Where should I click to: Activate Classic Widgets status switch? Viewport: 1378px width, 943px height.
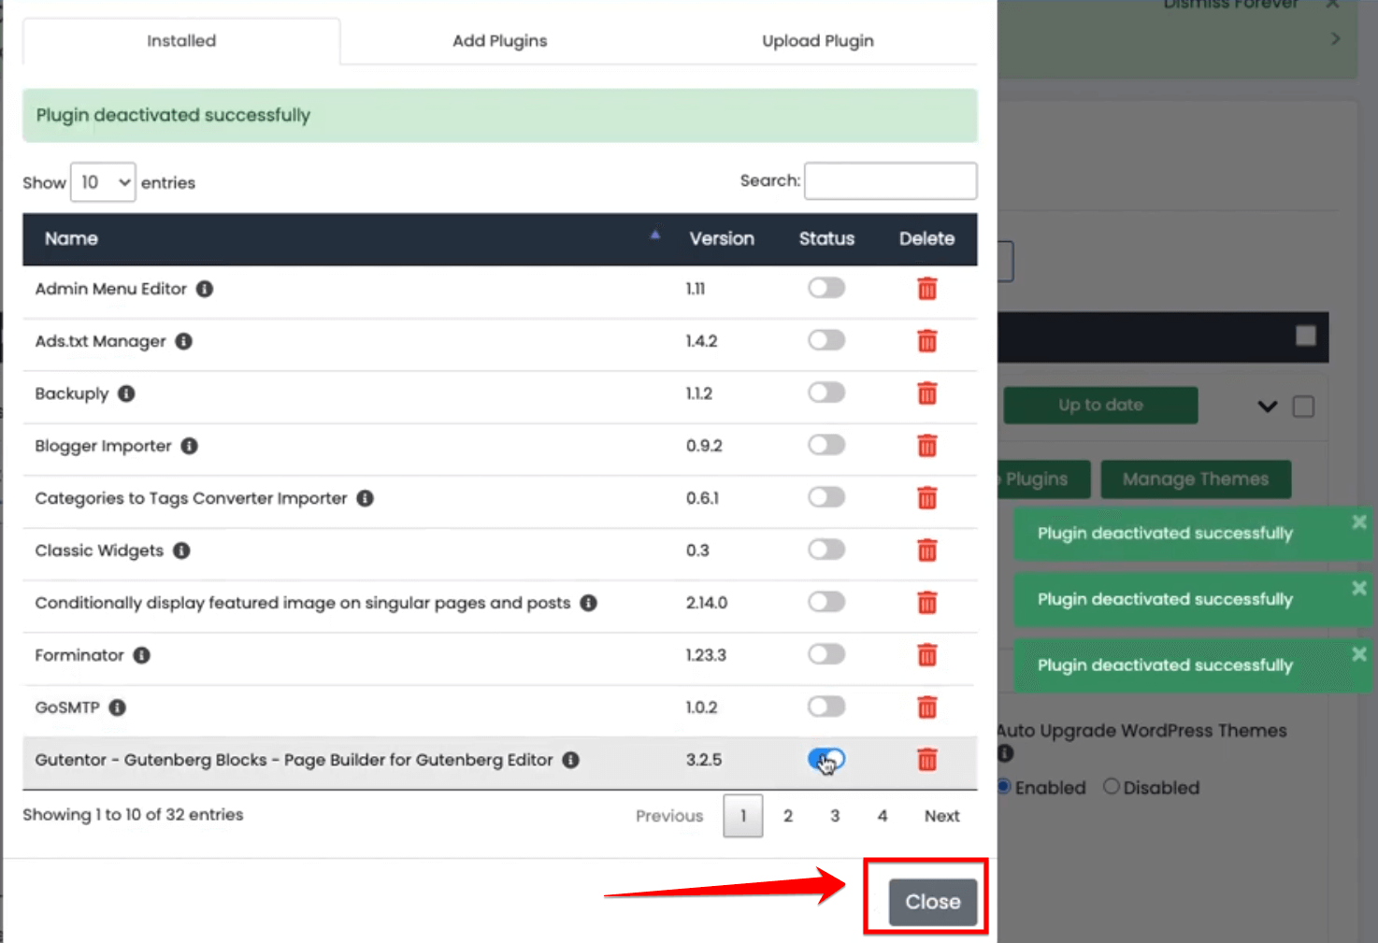(826, 550)
